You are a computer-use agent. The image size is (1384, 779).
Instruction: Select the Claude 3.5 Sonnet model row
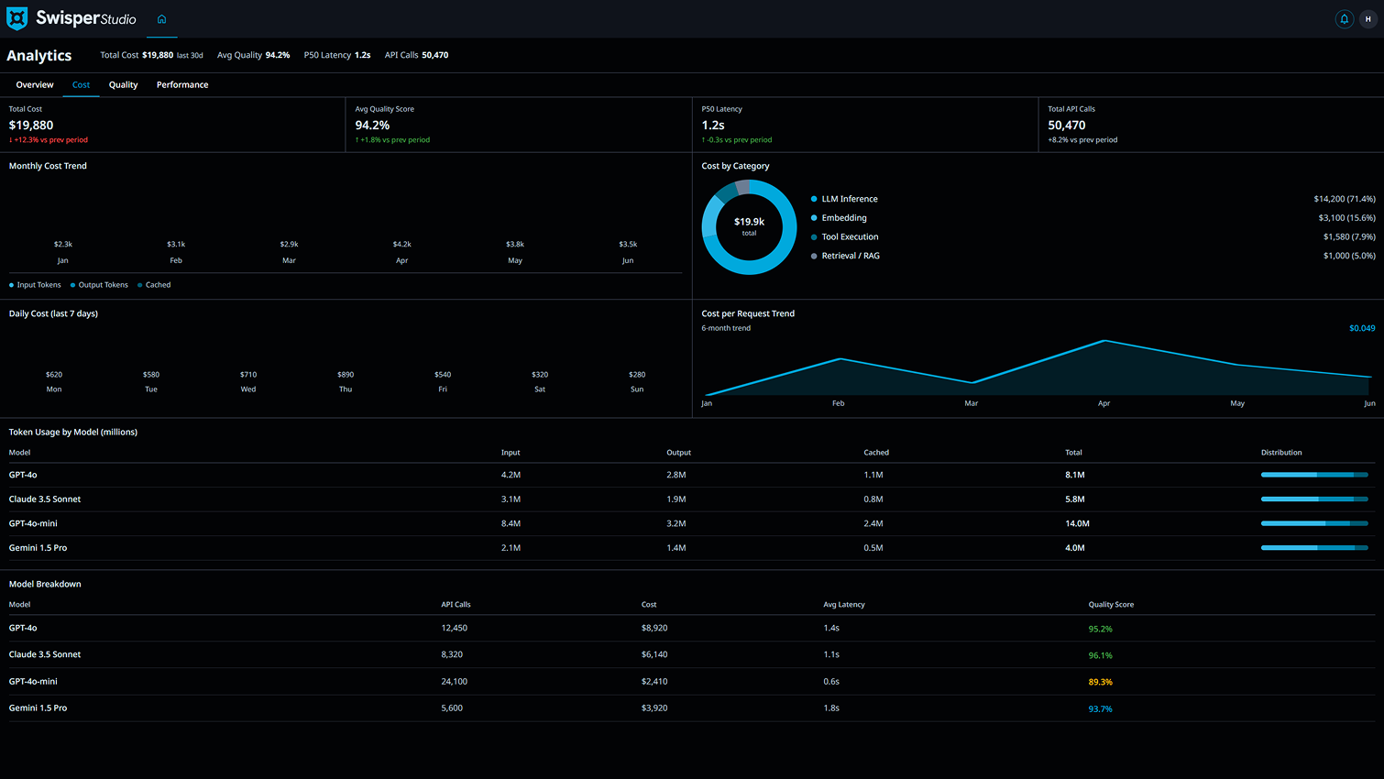point(44,654)
